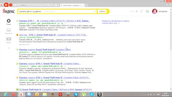Click the network signal icon in system tray

point(148,95)
